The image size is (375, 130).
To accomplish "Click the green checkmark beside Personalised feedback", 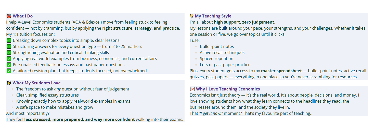I will tap(9, 65).
